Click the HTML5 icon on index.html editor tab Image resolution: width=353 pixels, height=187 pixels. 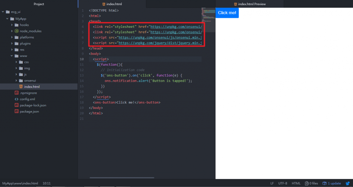104,4
